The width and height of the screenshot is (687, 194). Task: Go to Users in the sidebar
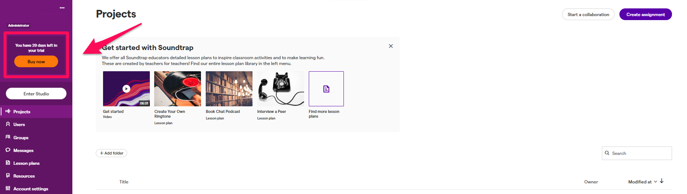pyautogui.click(x=36, y=125)
